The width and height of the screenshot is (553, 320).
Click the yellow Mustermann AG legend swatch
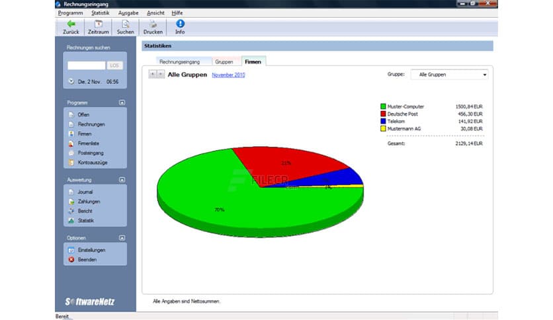383,129
